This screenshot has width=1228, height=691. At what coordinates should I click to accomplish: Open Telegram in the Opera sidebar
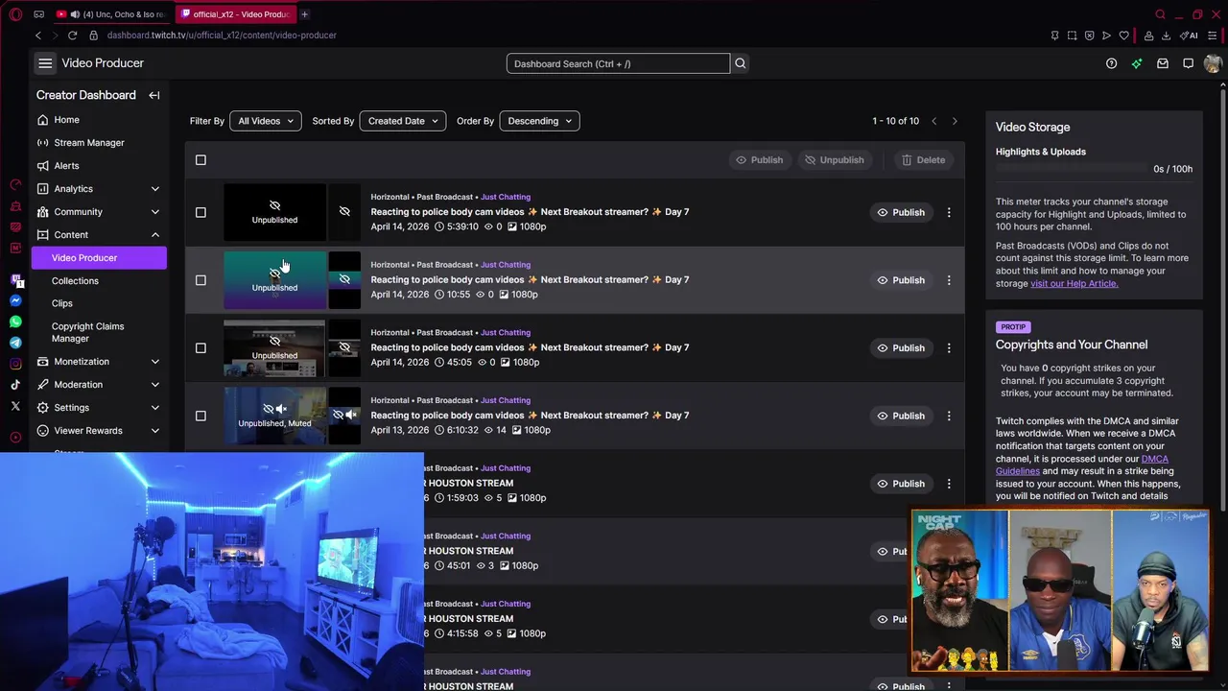click(15, 343)
